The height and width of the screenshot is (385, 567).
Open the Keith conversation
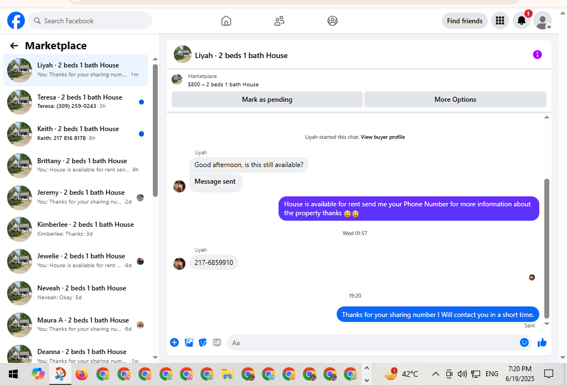pyautogui.click(x=75, y=134)
